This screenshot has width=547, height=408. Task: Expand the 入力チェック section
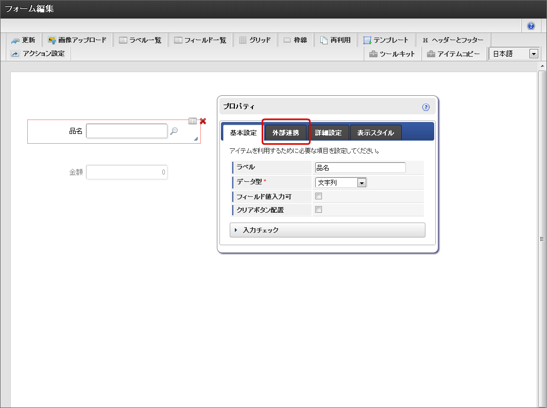coord(327,230)
